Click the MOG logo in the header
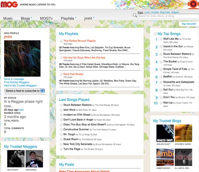 pos(9,5)
